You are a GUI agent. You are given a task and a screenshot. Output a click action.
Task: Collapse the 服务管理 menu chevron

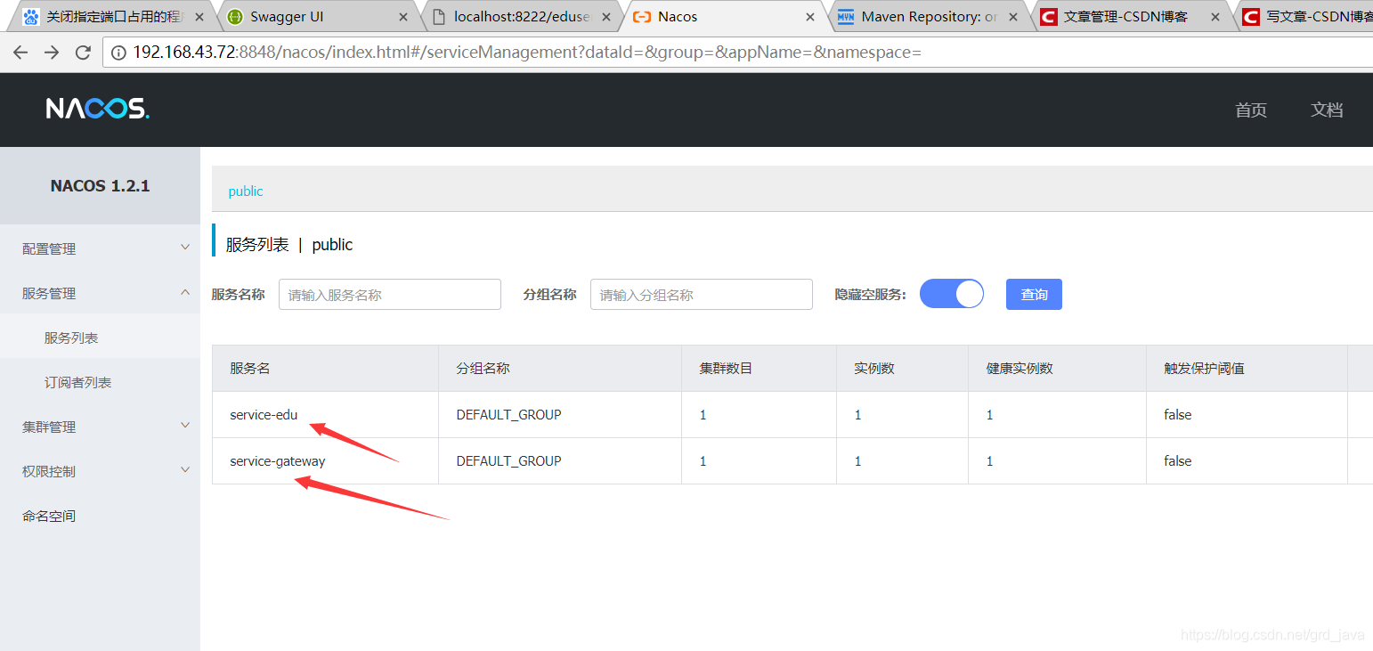pos(185,292)
